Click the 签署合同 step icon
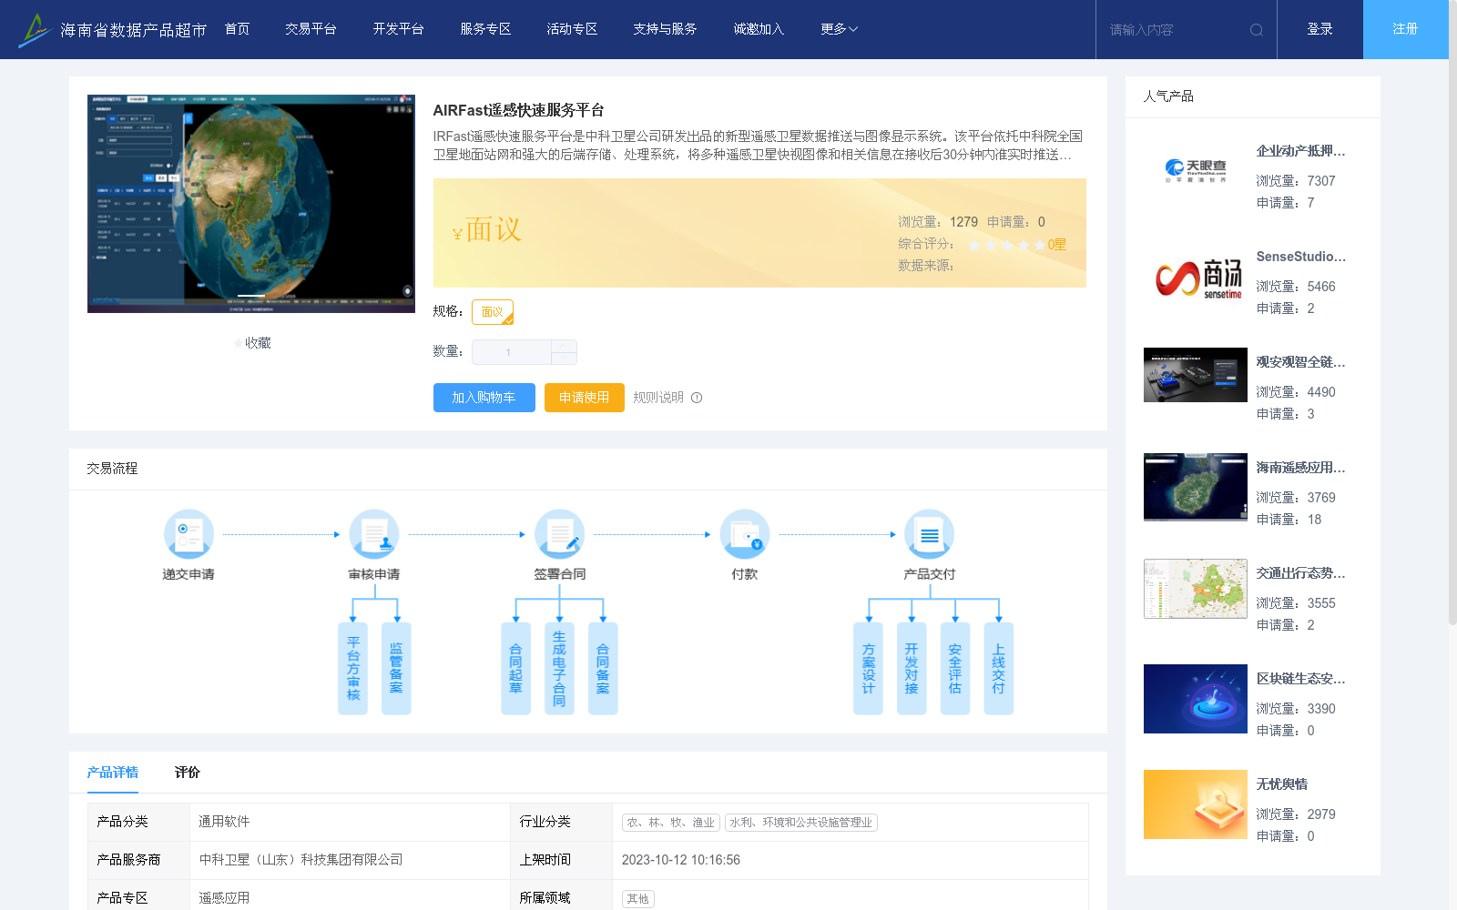This screenshot has height=910, width=1457. (x=559, y=534)
